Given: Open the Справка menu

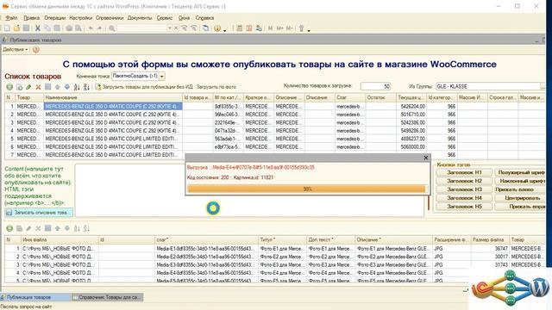Looking at the screenshot, I should click(x=204, y=18).
